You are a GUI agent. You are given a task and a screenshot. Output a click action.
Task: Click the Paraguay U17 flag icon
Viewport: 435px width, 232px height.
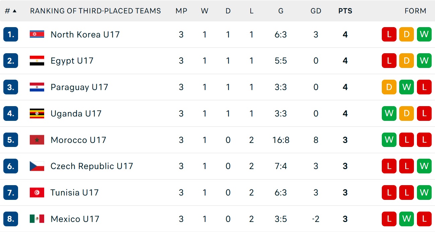pos(37,87)
